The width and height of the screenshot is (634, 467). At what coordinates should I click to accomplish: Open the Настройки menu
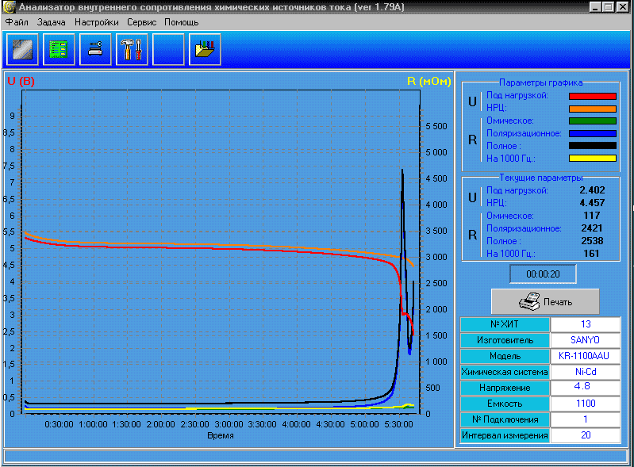pyautogui.click(x=97, y=22)
